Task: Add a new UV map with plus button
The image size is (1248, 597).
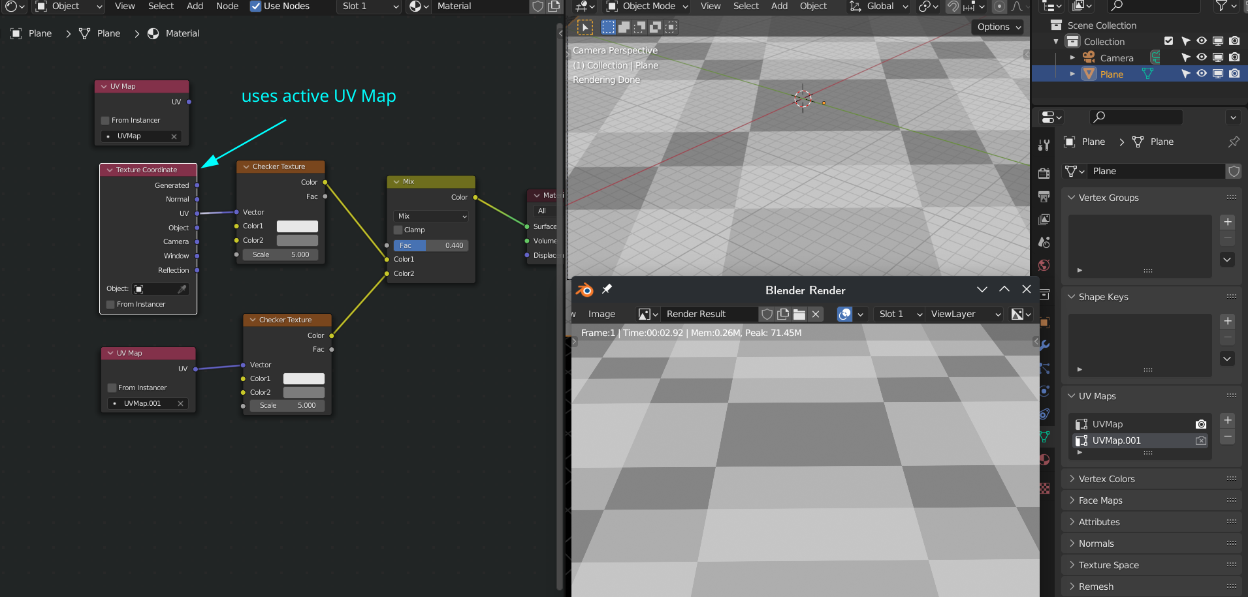Action: [1228, 420]
